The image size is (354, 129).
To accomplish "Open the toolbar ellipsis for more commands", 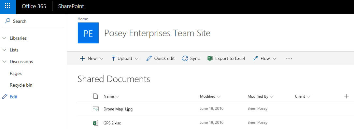I will (x=289, y=58).
